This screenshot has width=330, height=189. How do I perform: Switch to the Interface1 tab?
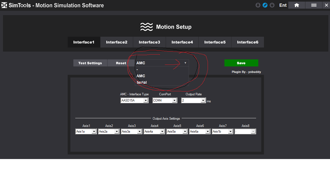(84, 42)
